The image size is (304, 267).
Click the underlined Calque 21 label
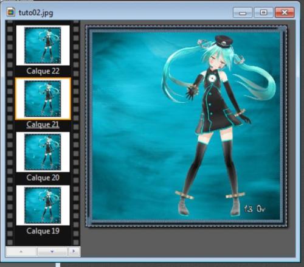point(43,125)
